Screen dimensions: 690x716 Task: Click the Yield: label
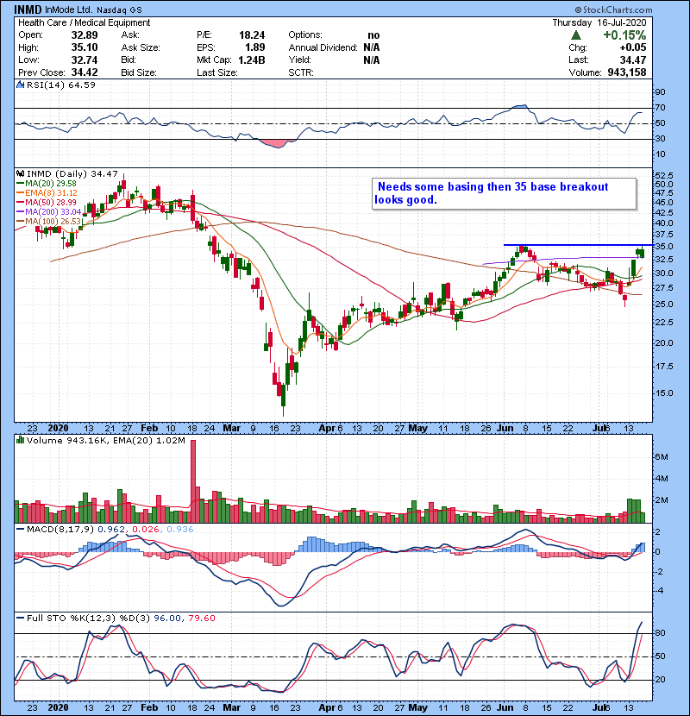(x=299, y=60)
